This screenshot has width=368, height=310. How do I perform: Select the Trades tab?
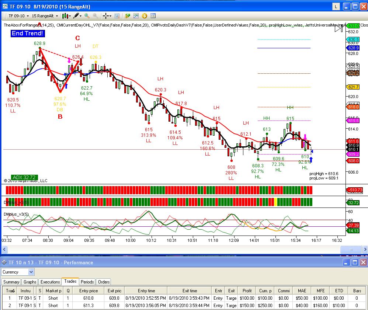tap(70, 281)
